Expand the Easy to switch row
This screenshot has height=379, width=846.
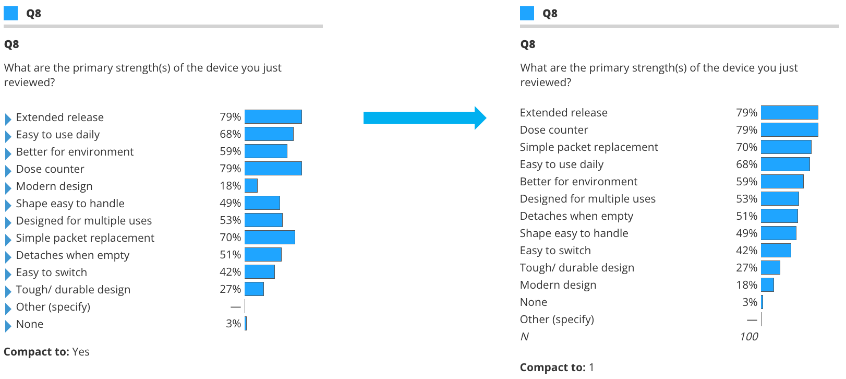coord(8,274)
